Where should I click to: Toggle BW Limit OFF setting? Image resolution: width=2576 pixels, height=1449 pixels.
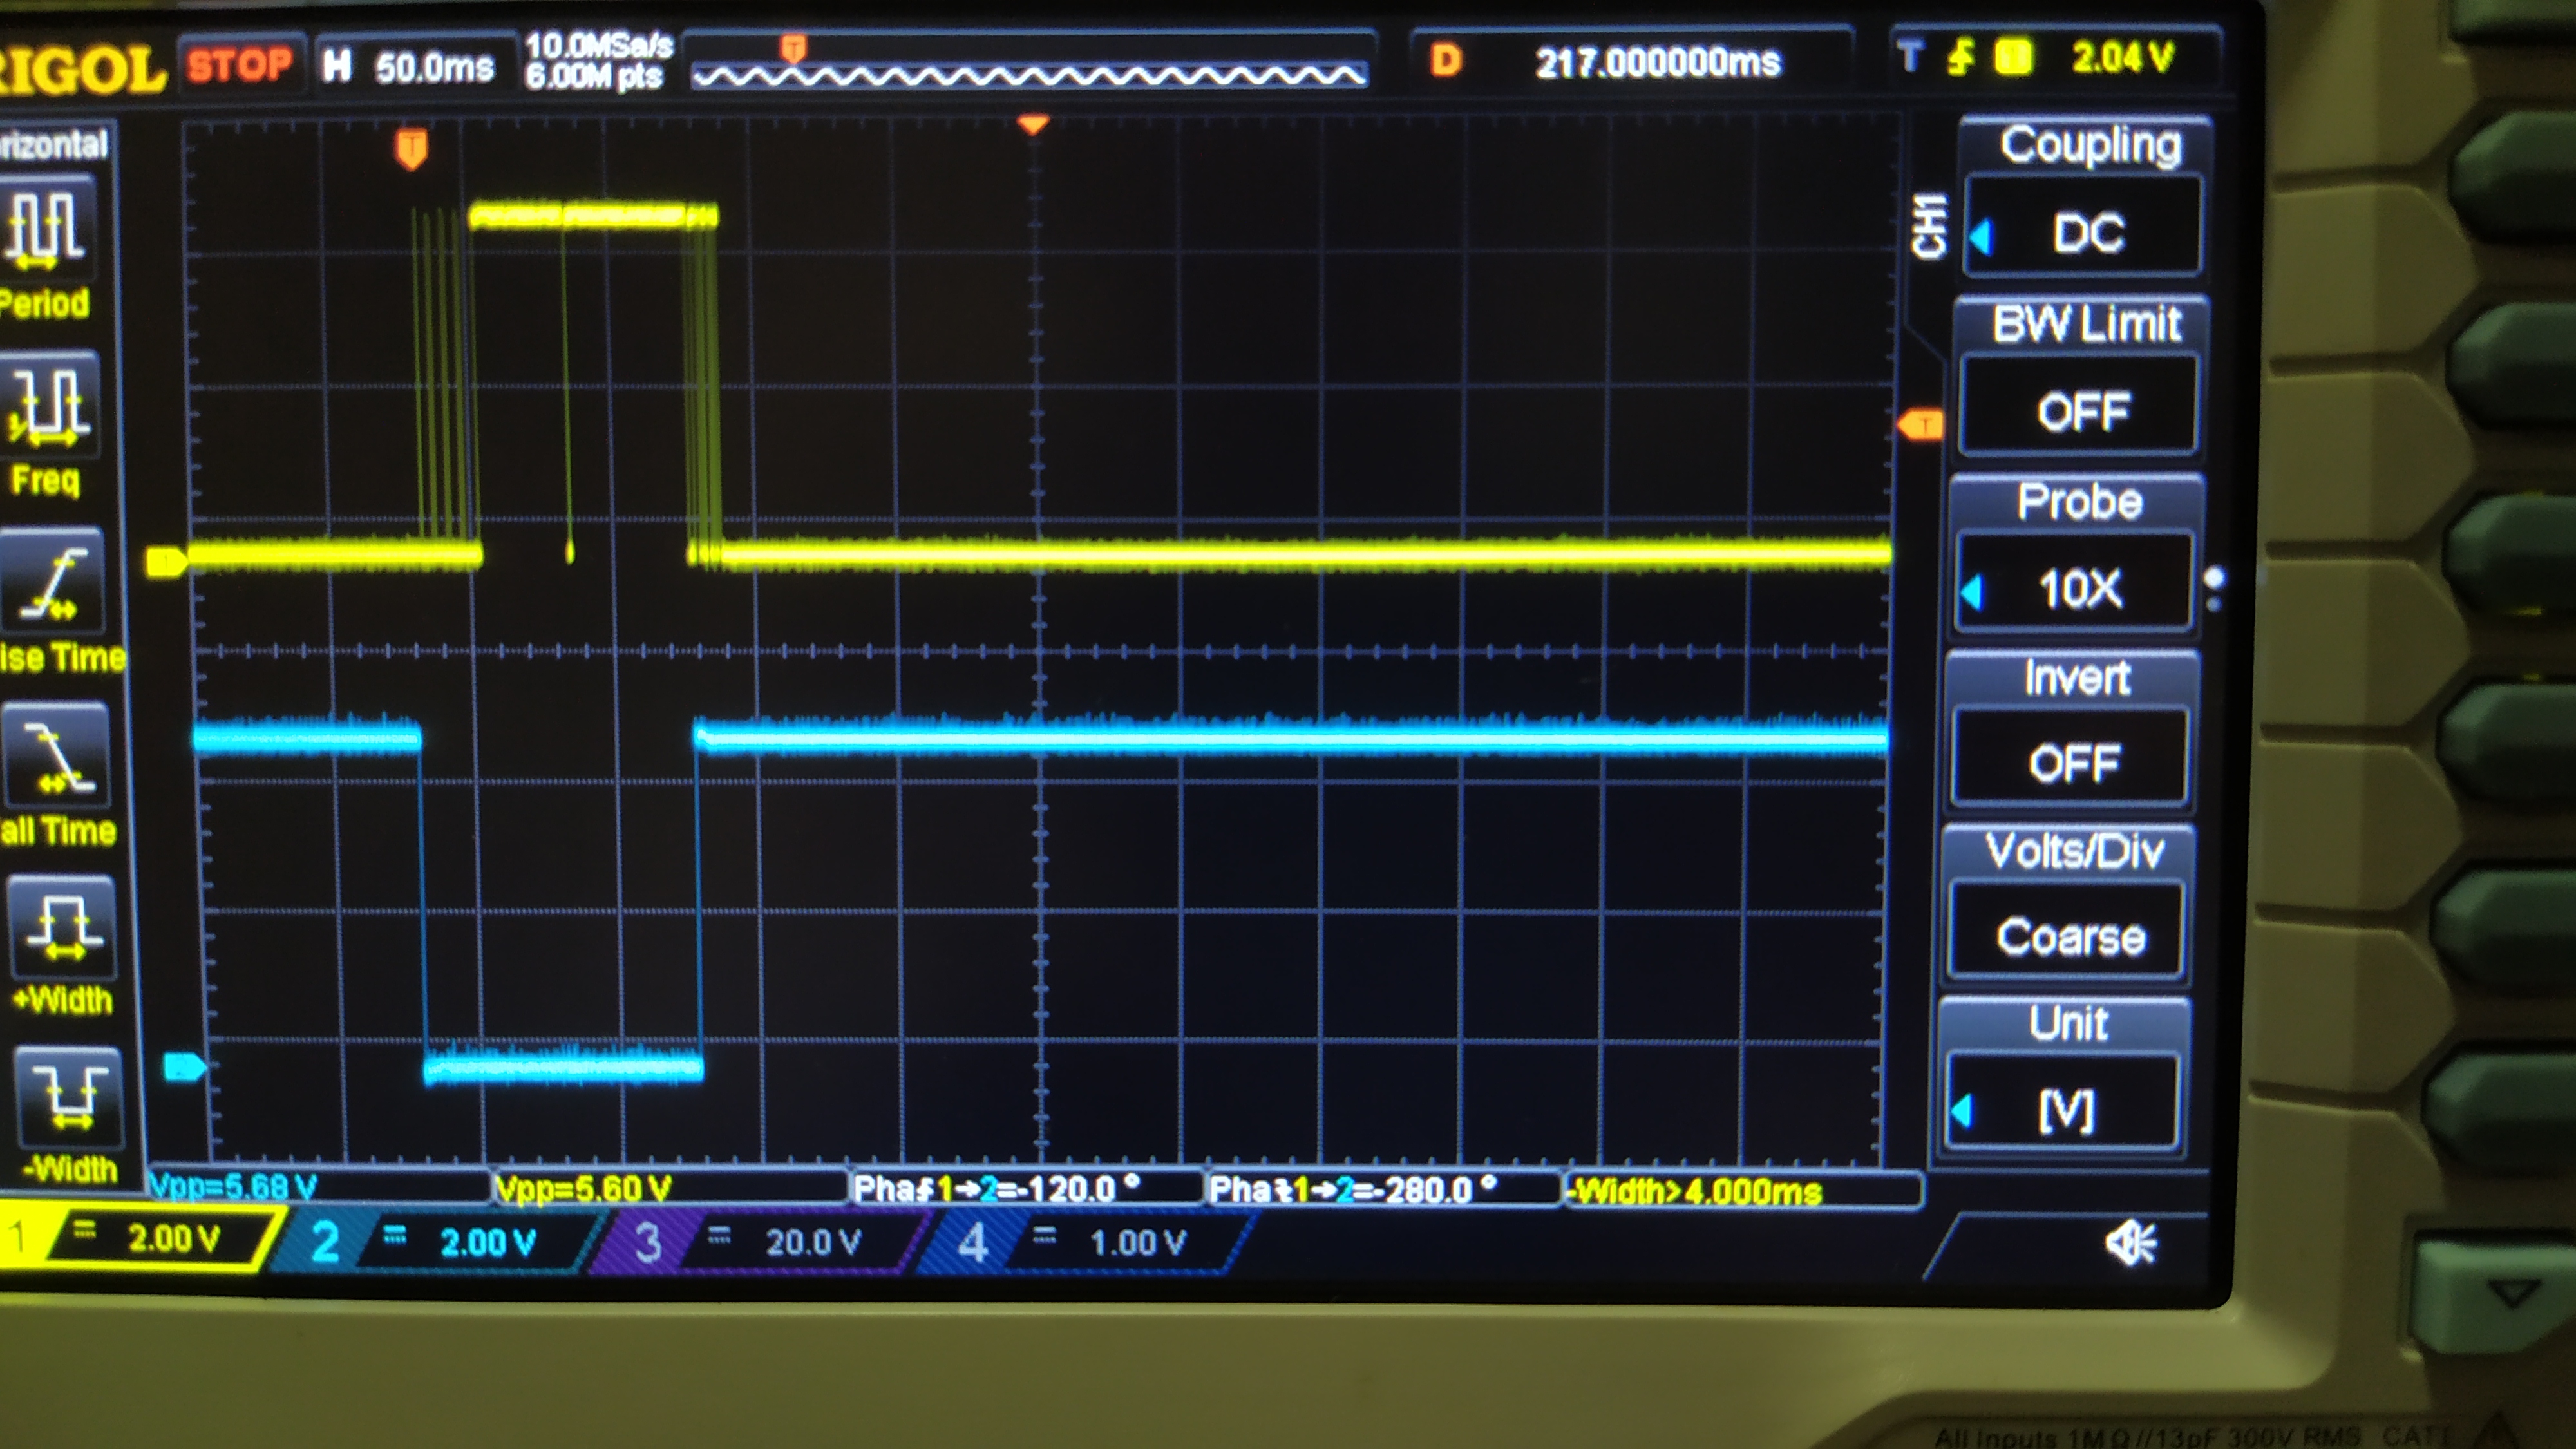point(2079,406)
